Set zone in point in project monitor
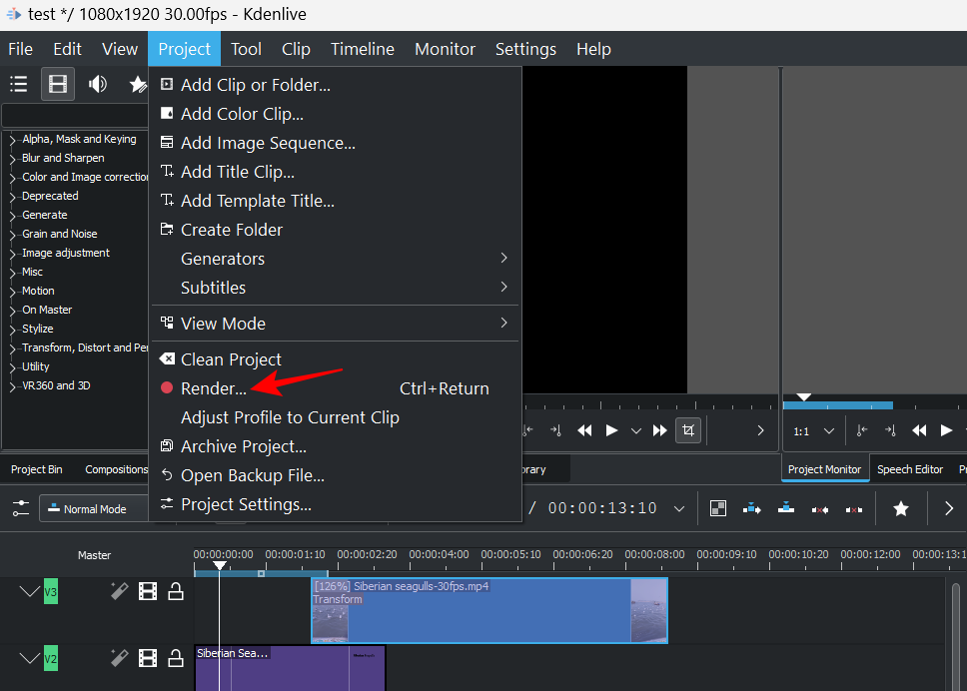 click(x=862, y=430)
